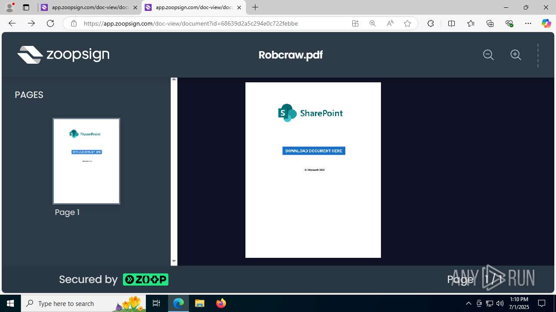The height and width of the screenshot is (312, 556).
Task: Open Task View on taskbar
Action: pos(156,303)
